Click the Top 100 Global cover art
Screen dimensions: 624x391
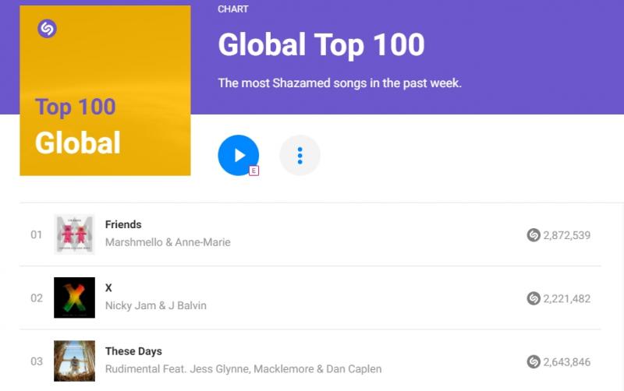105,90
